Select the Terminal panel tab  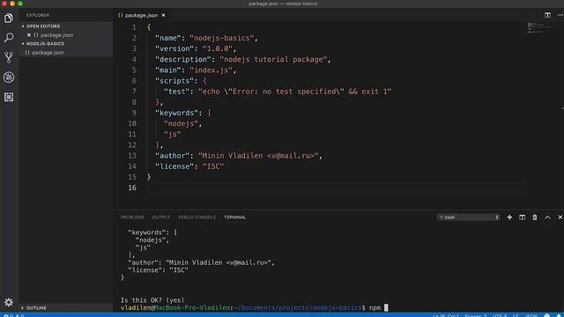pyautogui.click(x=235, y=217)
